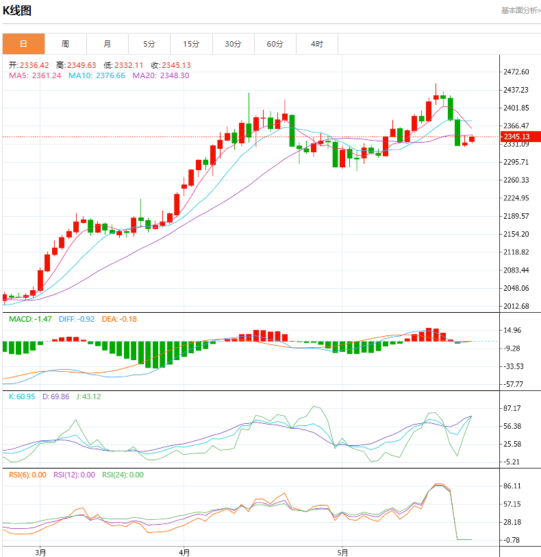Click the 87.17 KDJ axis label
541x557 pixels.
[512, 408]
